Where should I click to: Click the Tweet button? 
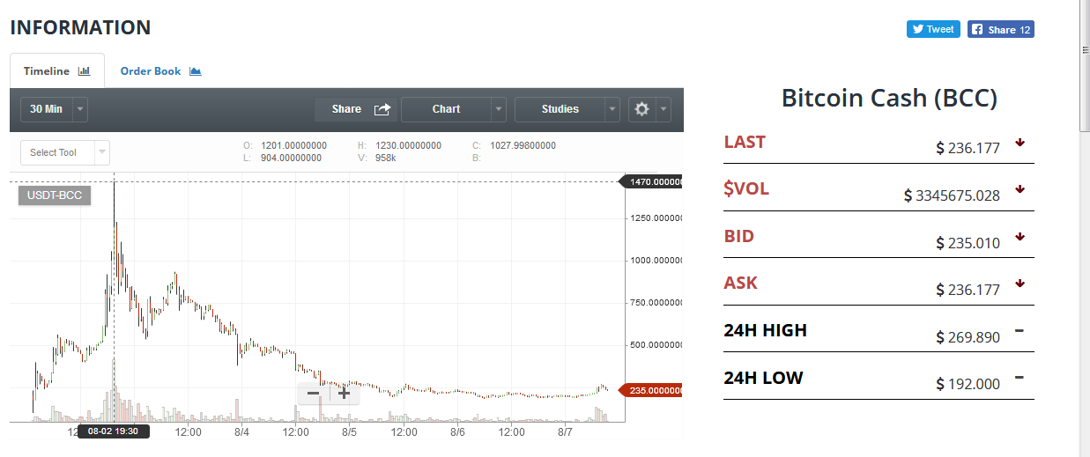(933, 29)
